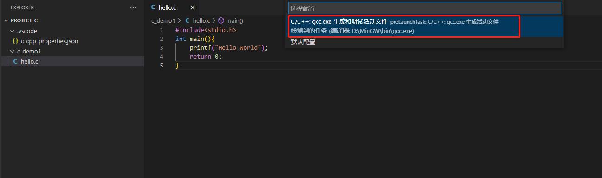
Task: Click the return 0; code line
Action: [x=206, y=56]
